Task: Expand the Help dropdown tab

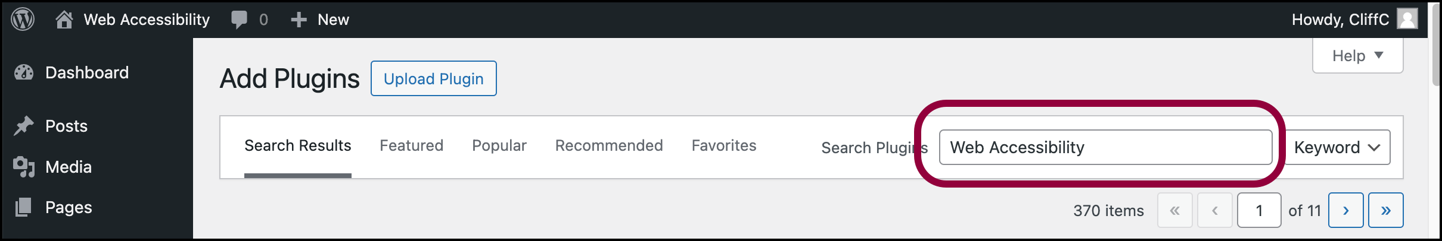Action: pos(1357,56)
